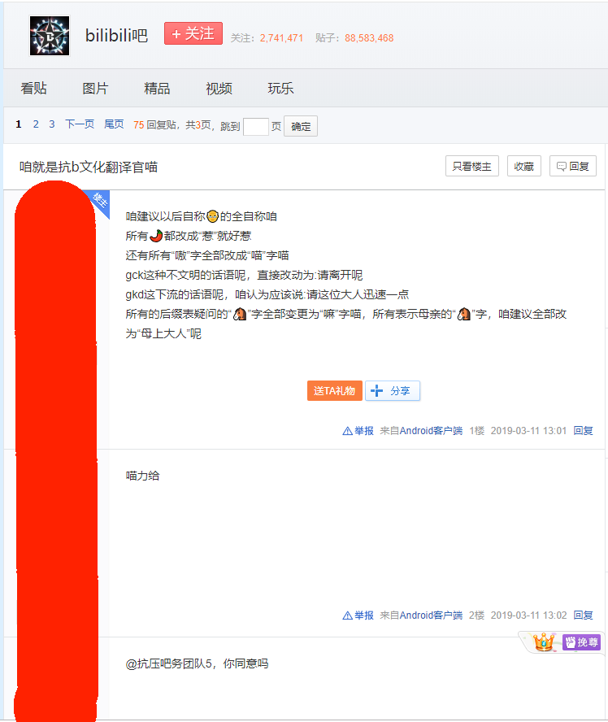Click 下一页 to view next page
Image resolution: width=608 pixels, height=722 pixels.
pos(80,124)
